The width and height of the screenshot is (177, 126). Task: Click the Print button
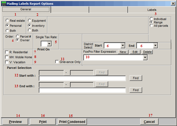[43, 122]
